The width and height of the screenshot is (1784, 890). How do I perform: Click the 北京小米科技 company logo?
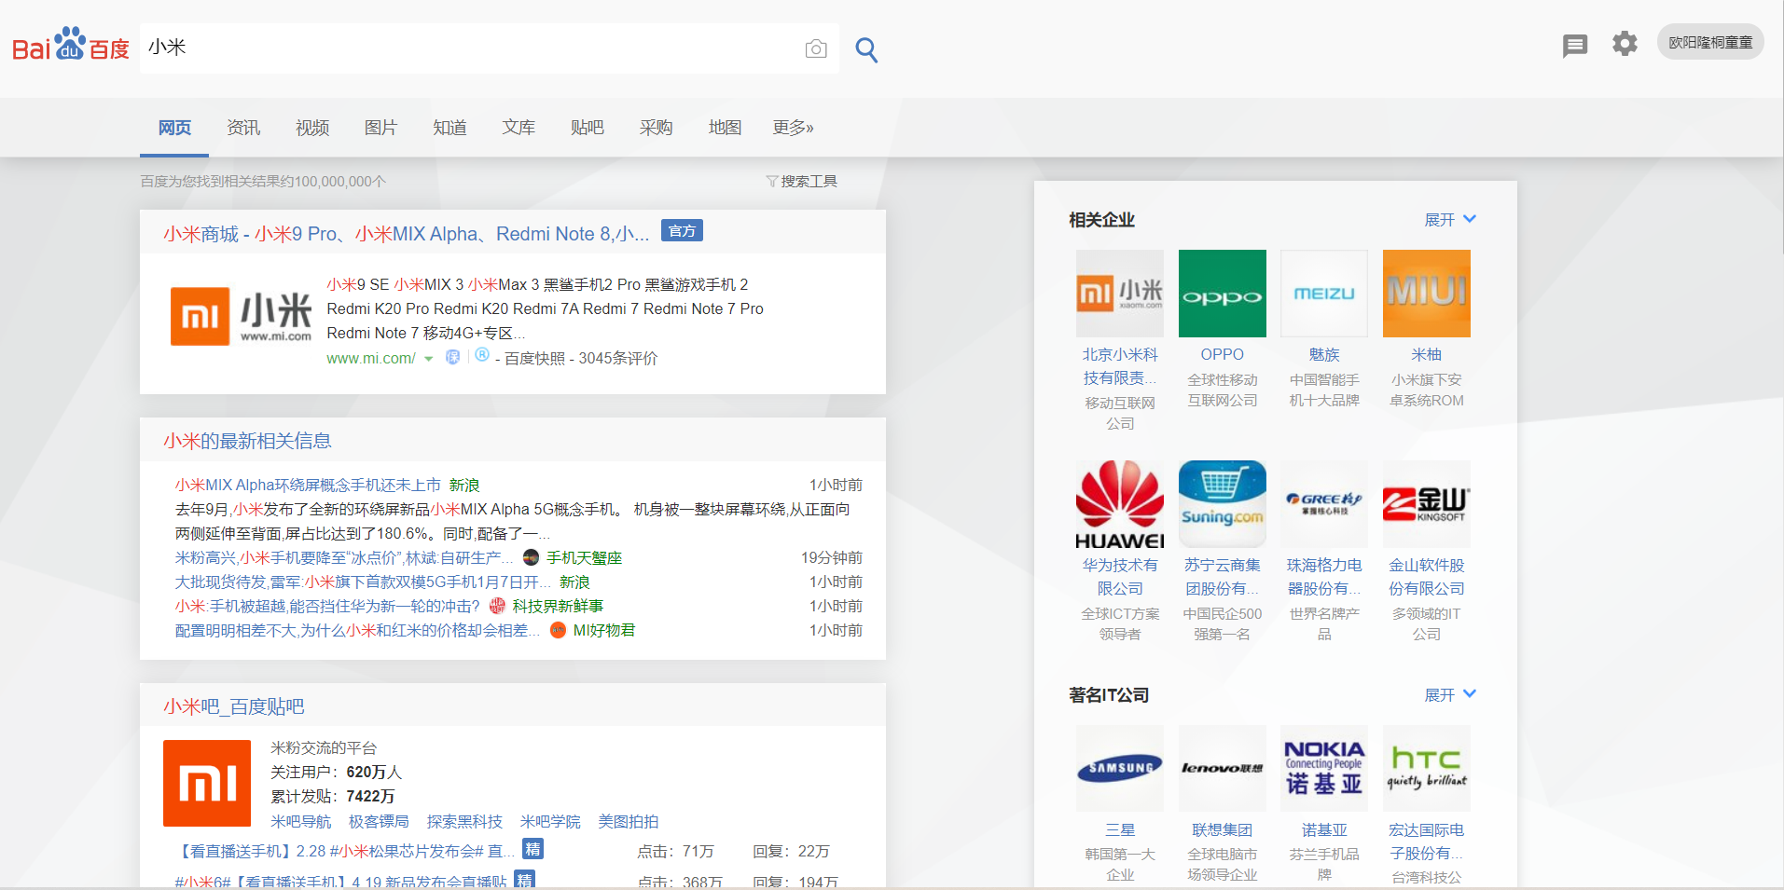tap(1120, 294)
